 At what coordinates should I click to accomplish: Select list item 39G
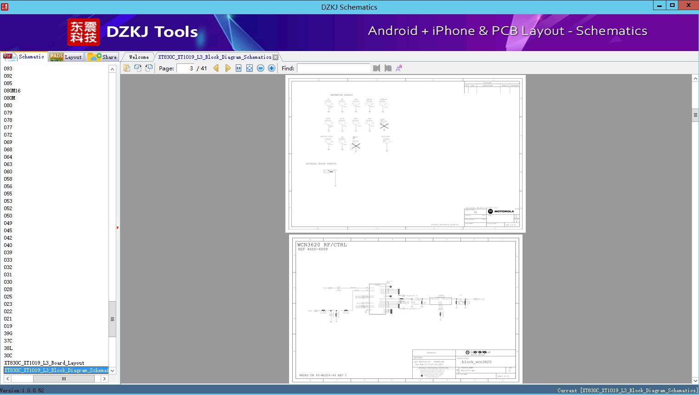click(8, 333)
